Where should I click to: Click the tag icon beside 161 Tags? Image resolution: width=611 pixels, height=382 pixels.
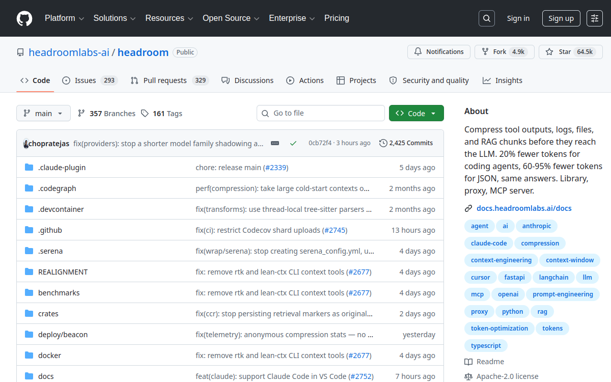coord(145,113)
